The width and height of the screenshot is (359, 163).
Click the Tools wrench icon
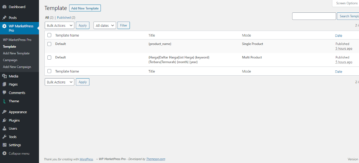coord(4,137)
